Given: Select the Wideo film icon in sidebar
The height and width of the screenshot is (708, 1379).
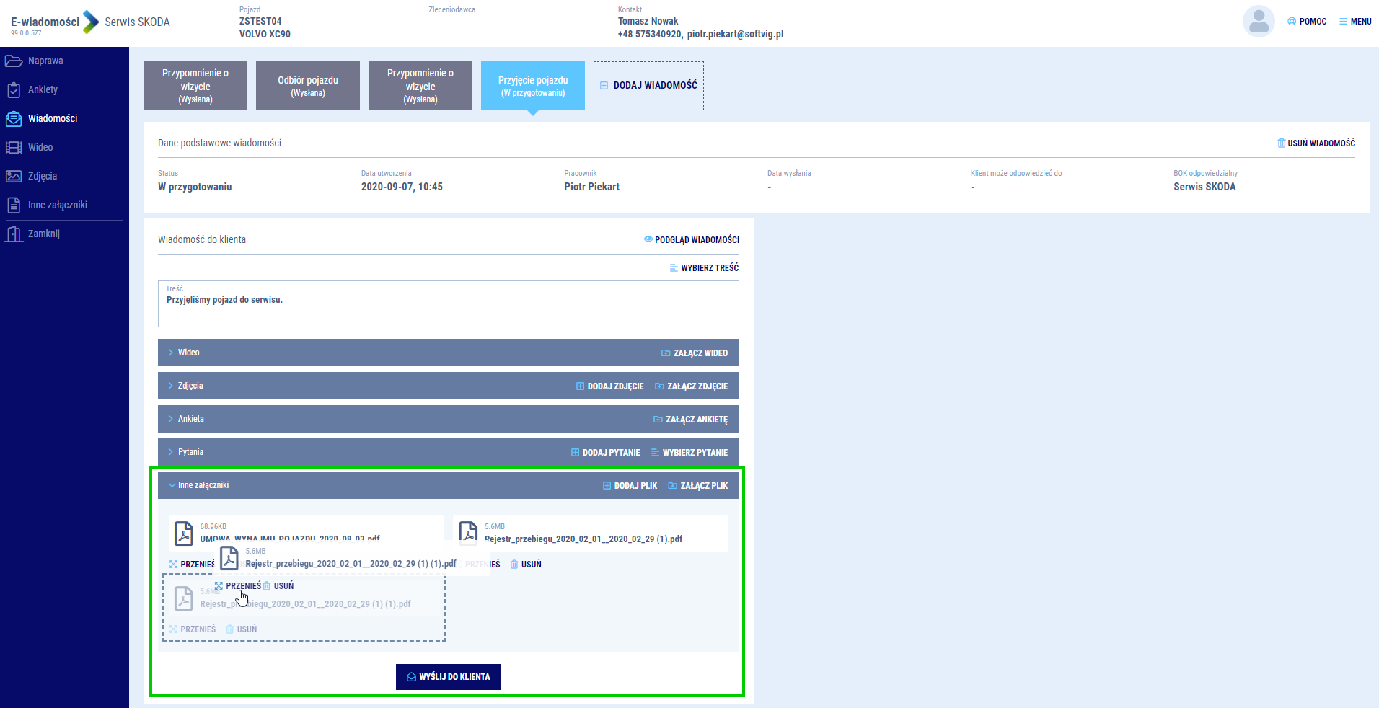Looking at the screenshot, I should click(14, 148).
